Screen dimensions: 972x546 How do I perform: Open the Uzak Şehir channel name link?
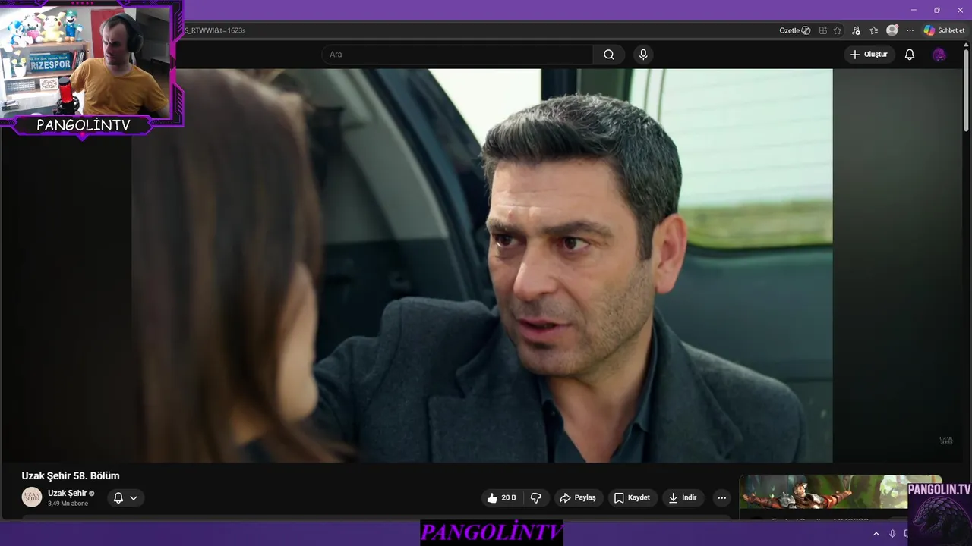tap(68, 493)
